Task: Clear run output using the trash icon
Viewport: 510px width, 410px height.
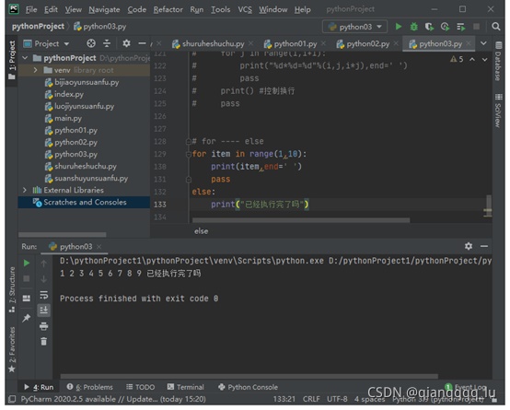Action: click(x=43, y=341)
